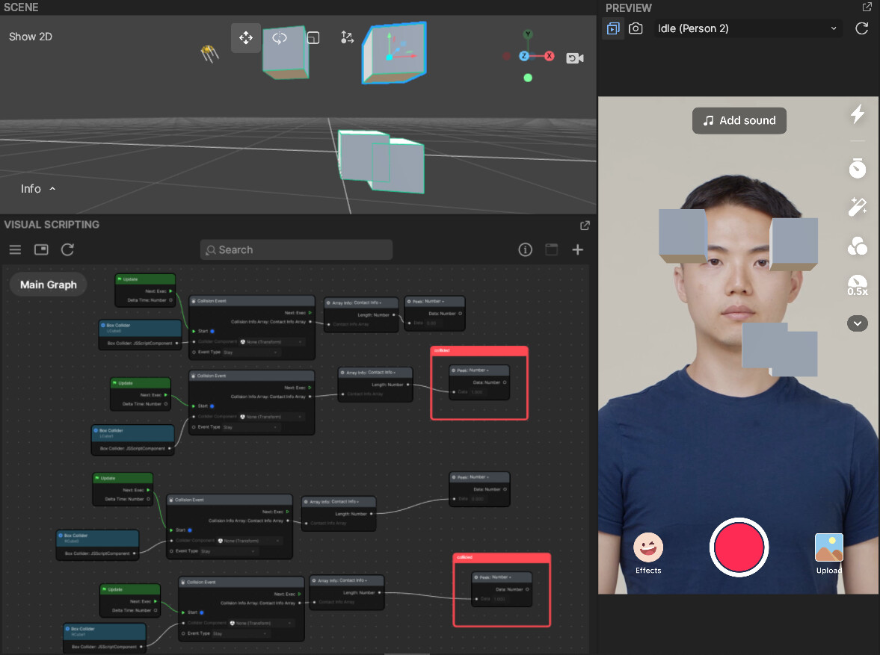Screen dimensions: 880x655
Task: Open the filters icon in the preview
Action: click(x=857, y=246)
